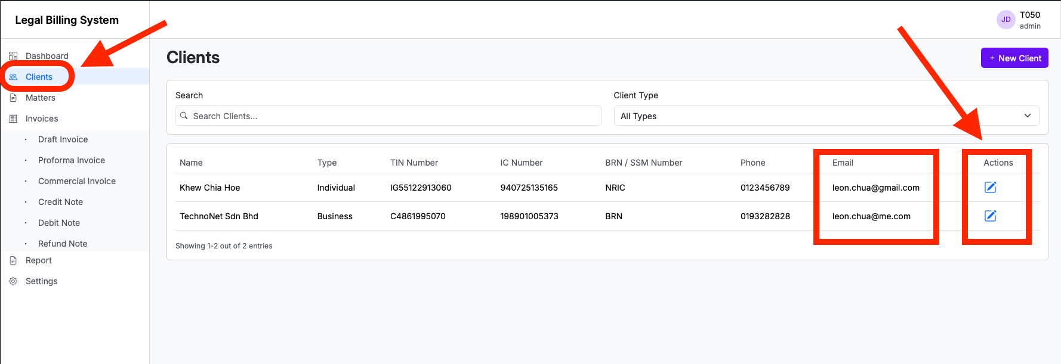Click IC number 940725135165

[x=529, y=188]
